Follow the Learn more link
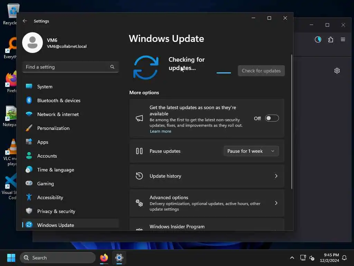 click(160, 131)
